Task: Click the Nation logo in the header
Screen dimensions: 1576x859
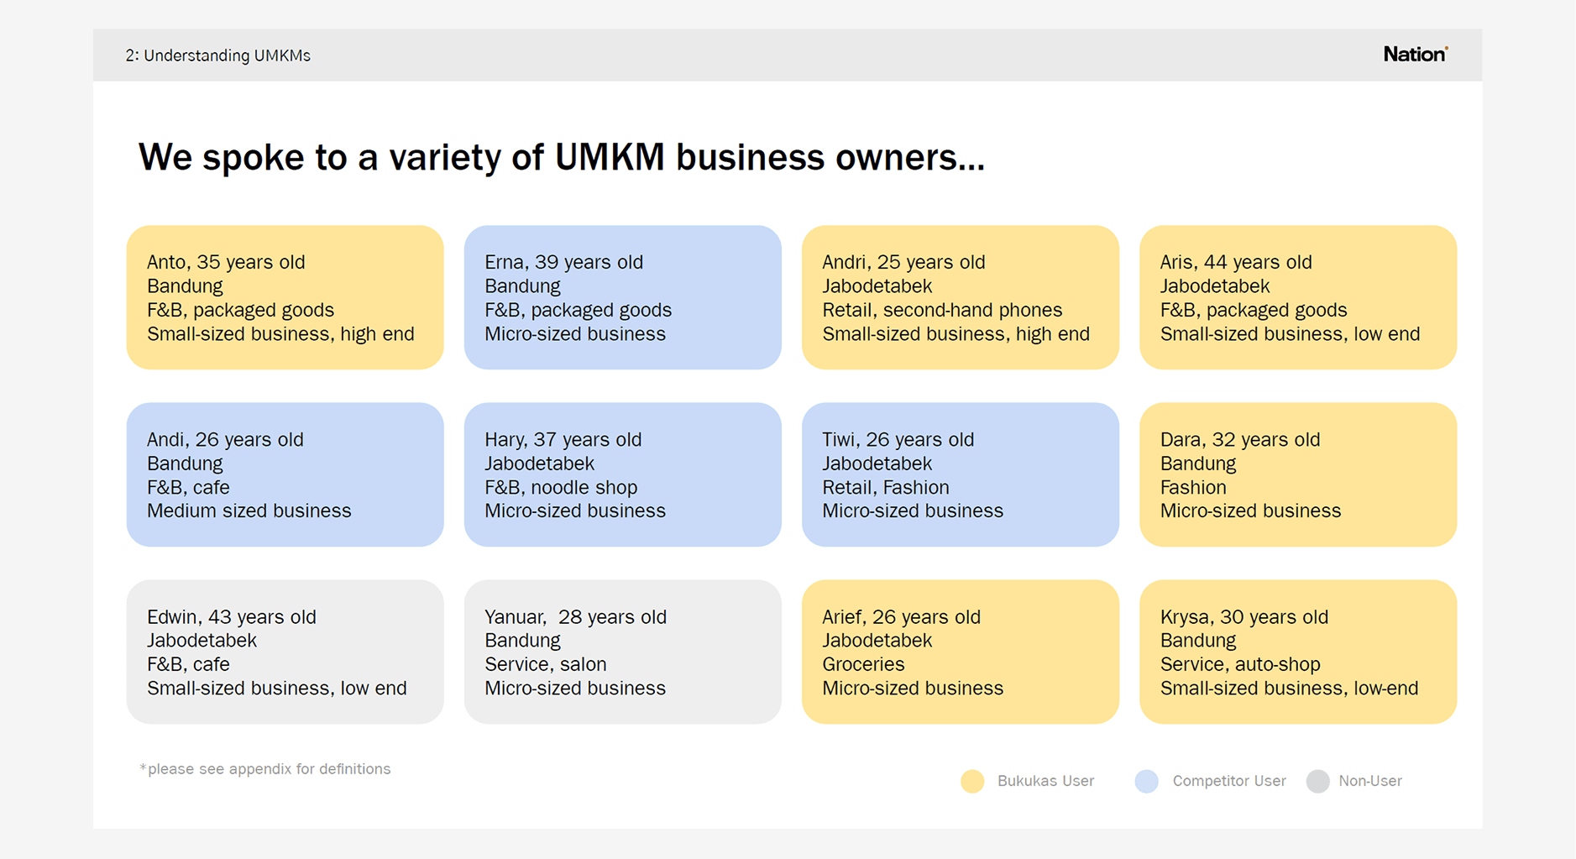Action: (1416, 55)
